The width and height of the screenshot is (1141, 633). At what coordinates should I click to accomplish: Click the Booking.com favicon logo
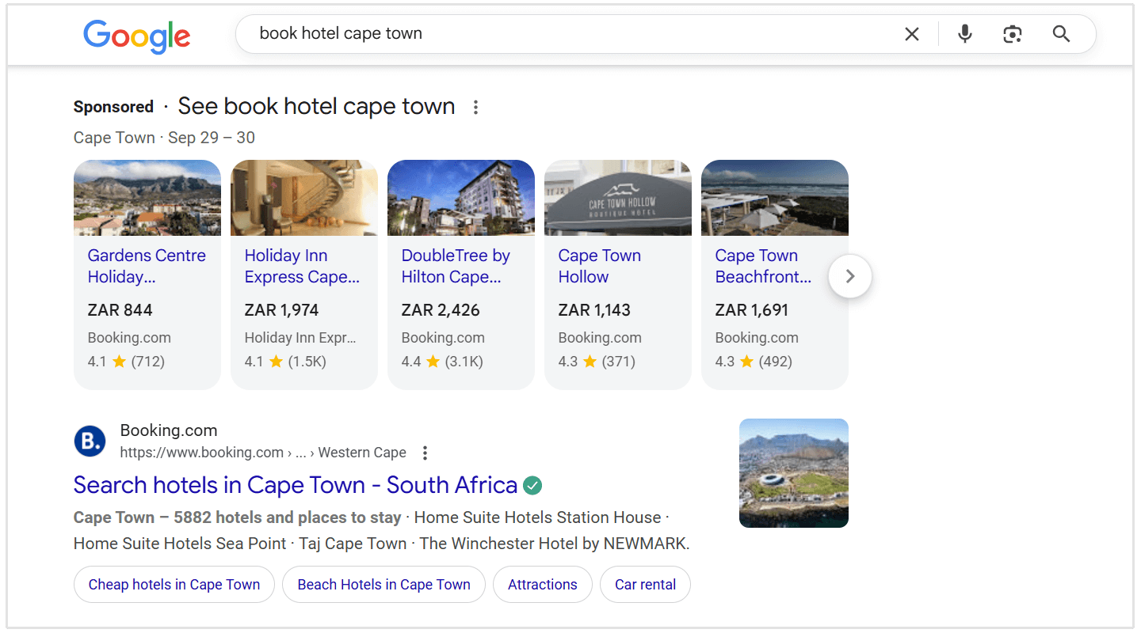coord(90,442)
